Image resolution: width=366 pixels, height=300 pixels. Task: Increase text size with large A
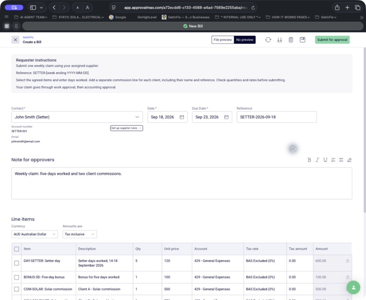87,7
